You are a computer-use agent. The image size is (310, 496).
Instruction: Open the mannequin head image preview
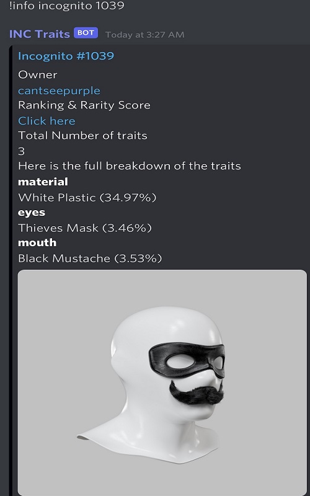click(x=162, y=383)
